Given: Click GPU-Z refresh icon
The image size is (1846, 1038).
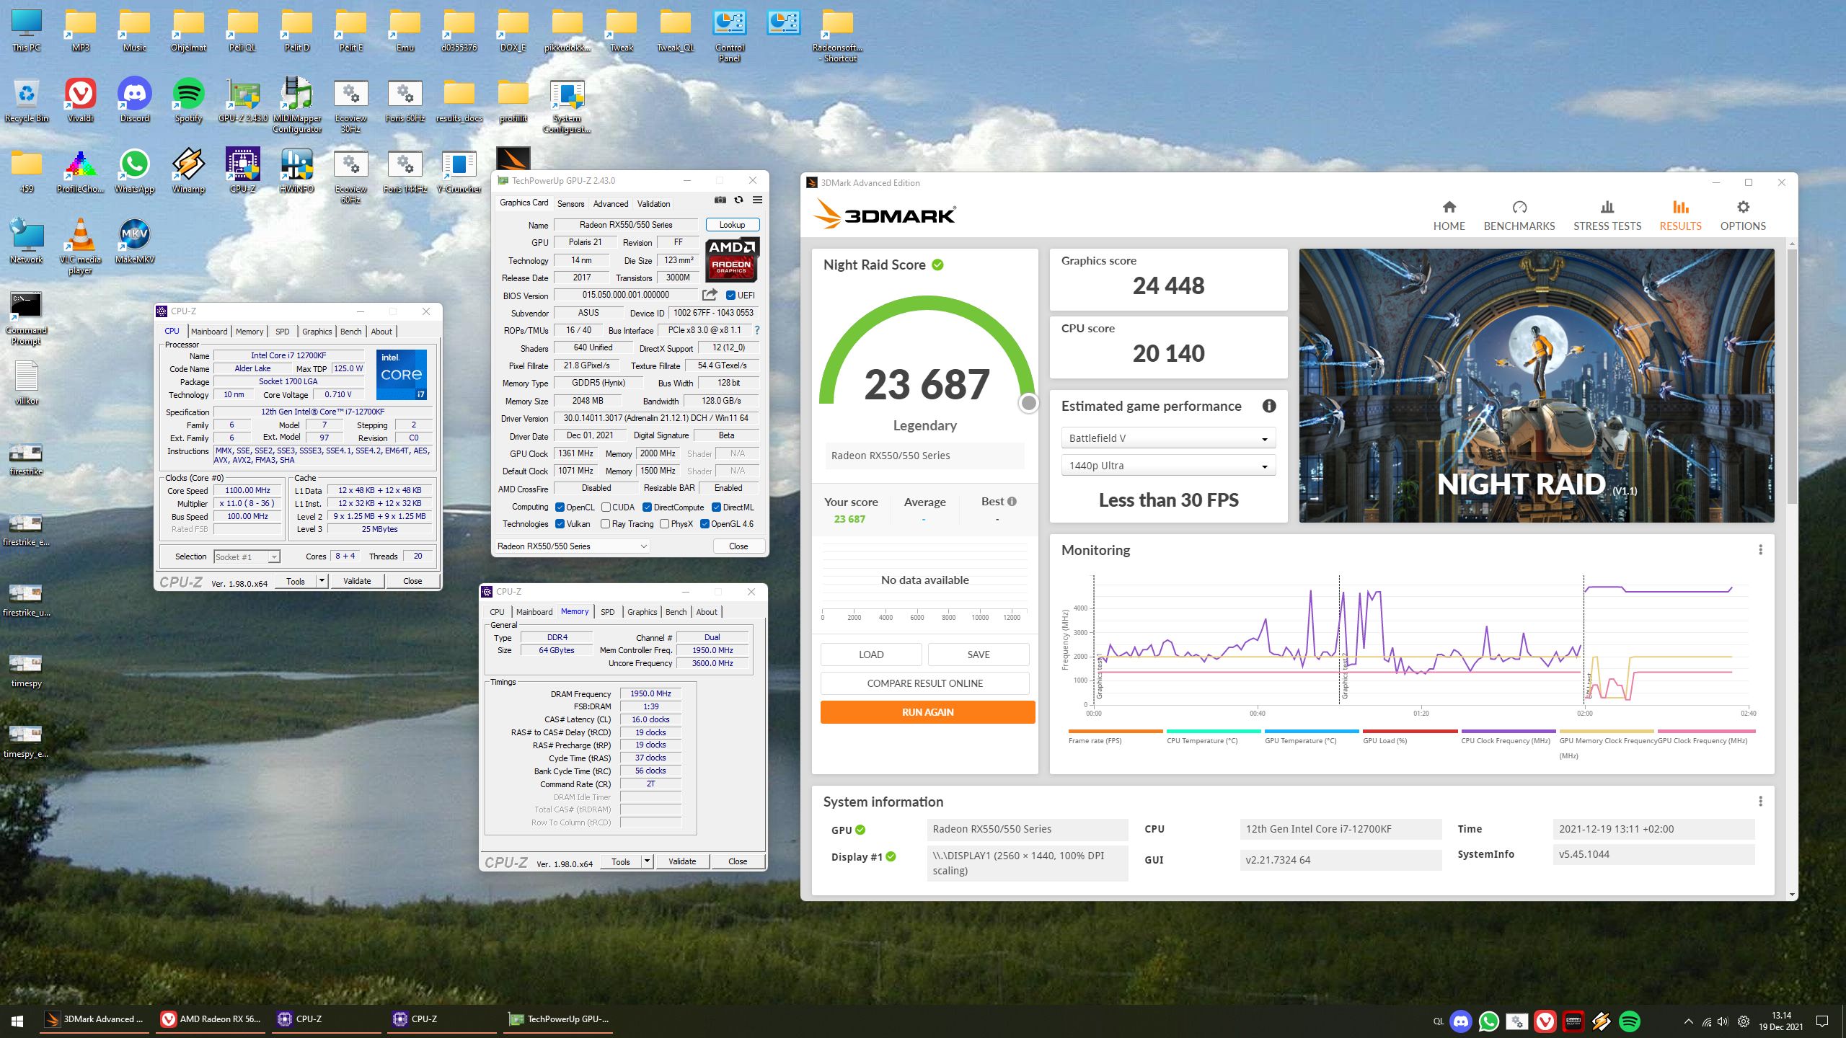Looking at the screenshot, I should pyautogui.click(x=738, y=200).
